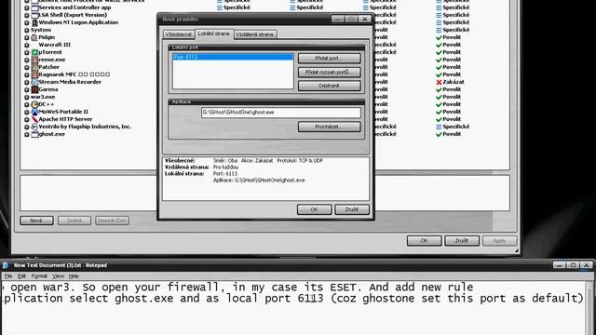Viewport: 596px width, 335px height.
Task: Confirm the new rule dialog with OK
Action: point(315,209)
